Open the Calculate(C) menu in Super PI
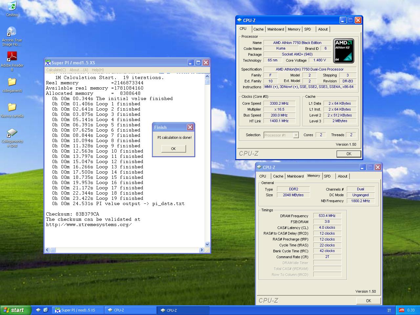The height and width of the screenshot is (315, 420). (x=56, y=70)
